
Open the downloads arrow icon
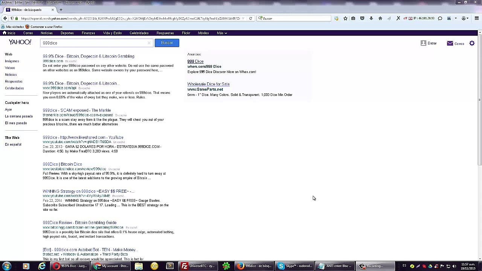point(371,18)
